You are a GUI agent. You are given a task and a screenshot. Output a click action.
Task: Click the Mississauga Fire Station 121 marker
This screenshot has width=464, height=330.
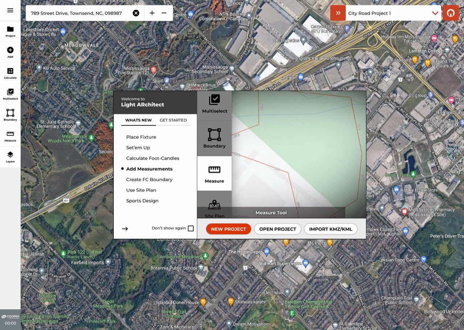(154, 70)
